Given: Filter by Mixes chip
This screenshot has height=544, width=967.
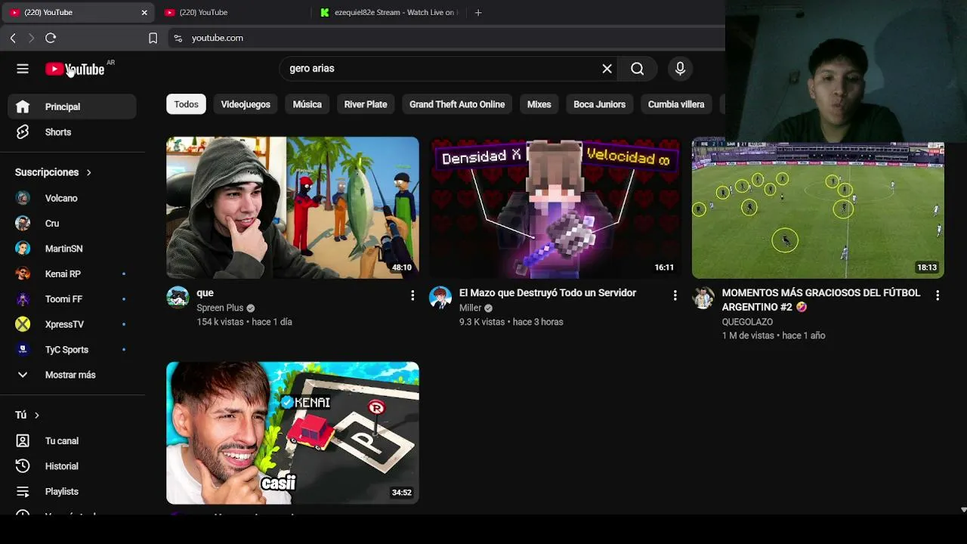Looking at the screenshot, I should [x=539, y=104].
